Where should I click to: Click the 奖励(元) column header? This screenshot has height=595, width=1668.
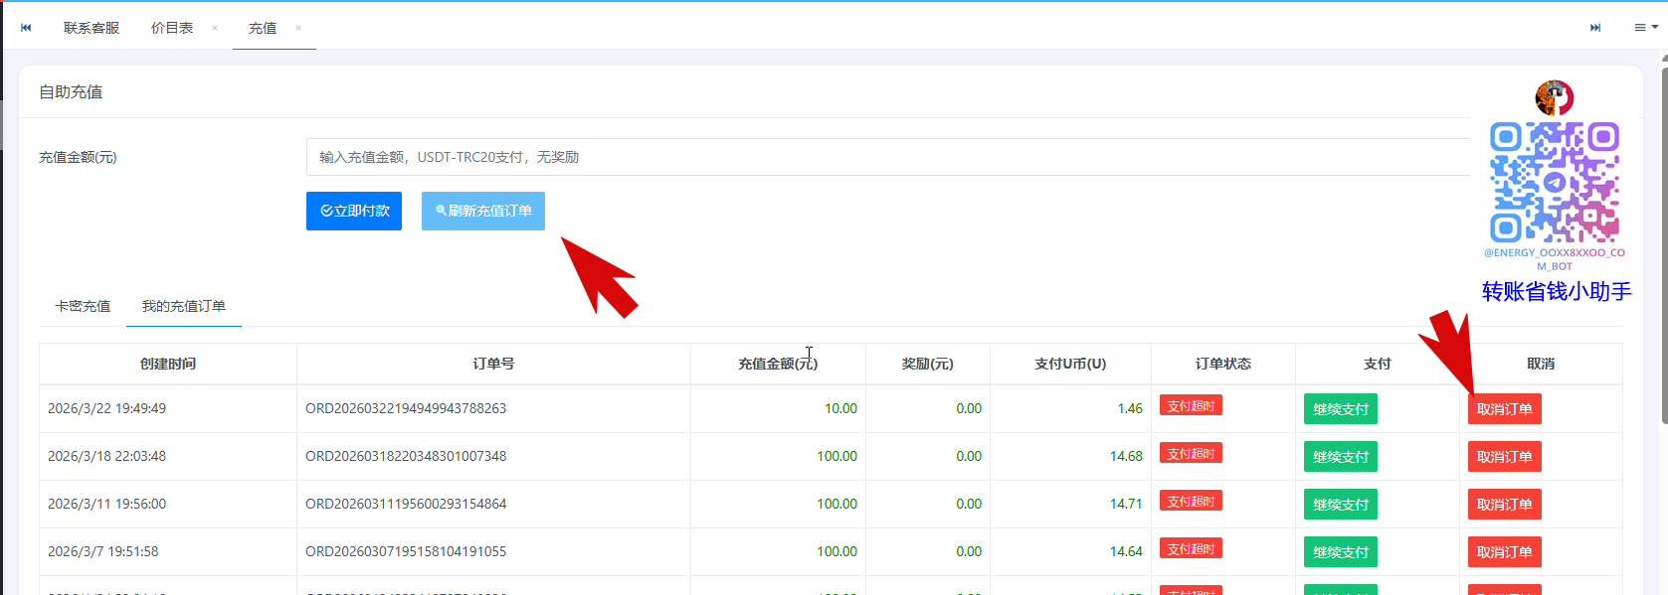tap(928, 364)
